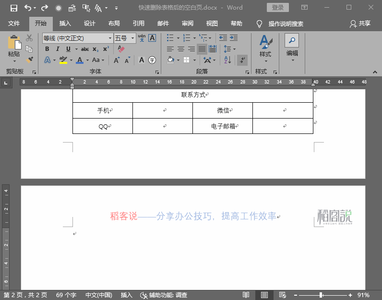
Task: Open the paragraph dialog launcher
Action: pos(247,72)
